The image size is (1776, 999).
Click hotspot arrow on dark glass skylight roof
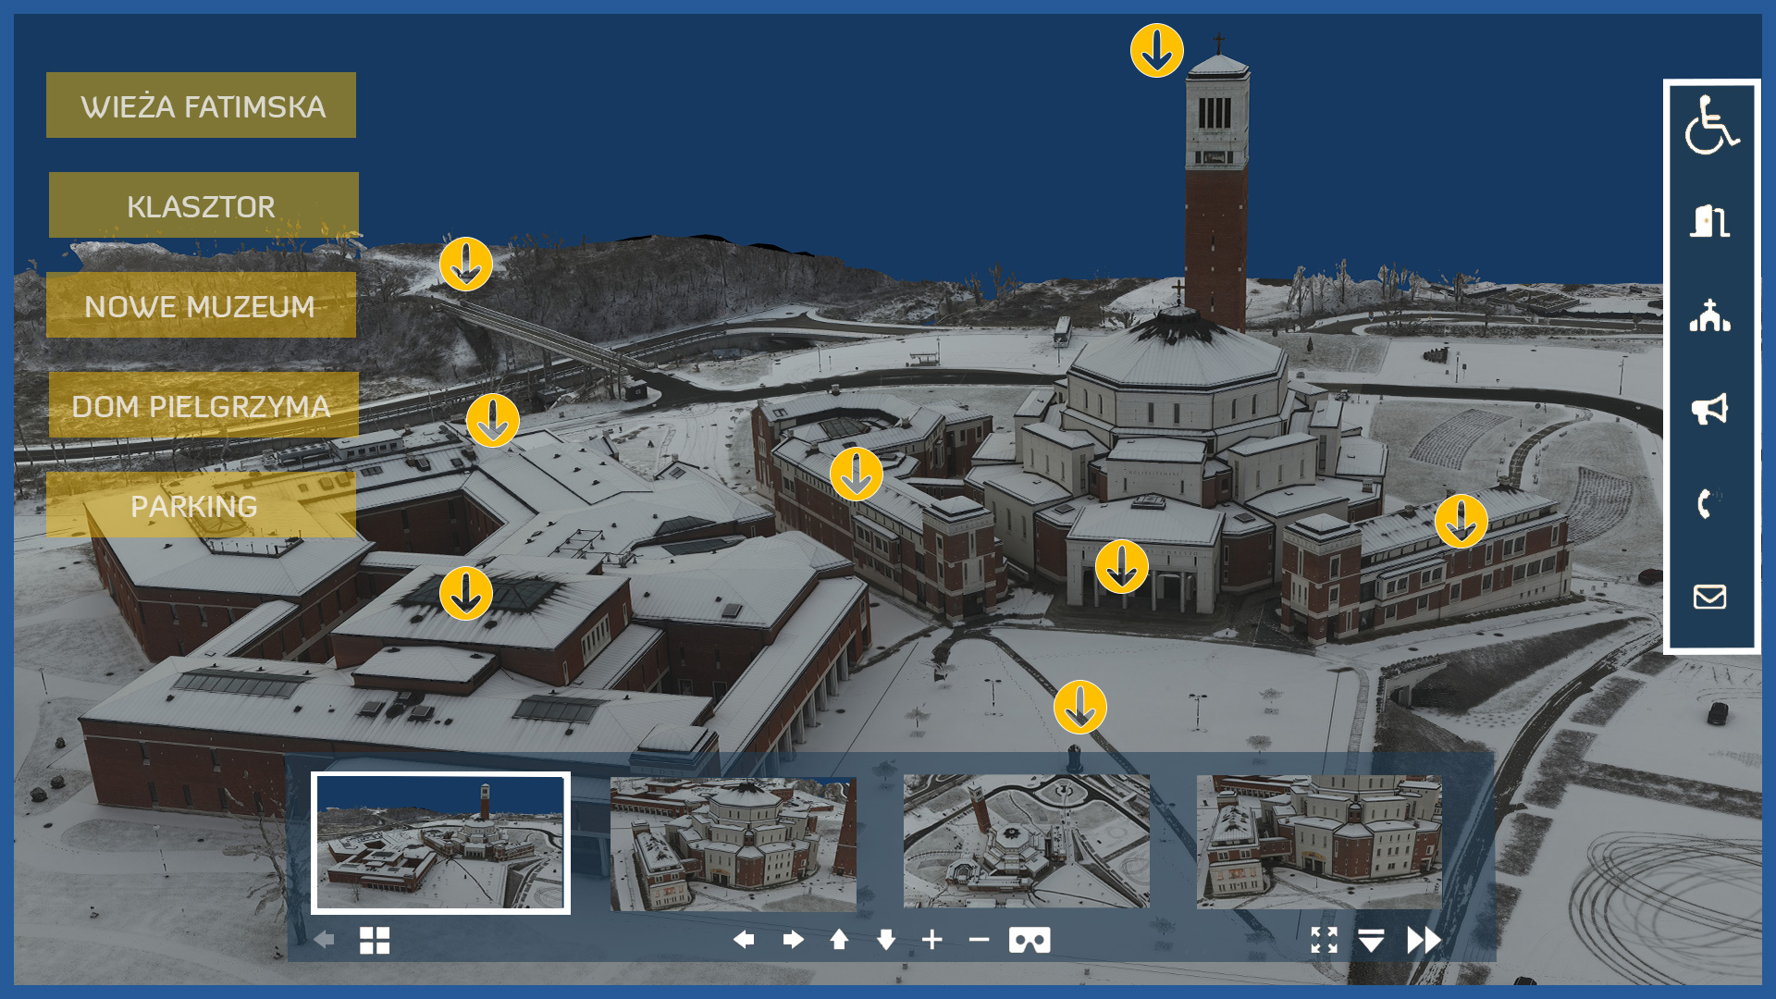465,593
